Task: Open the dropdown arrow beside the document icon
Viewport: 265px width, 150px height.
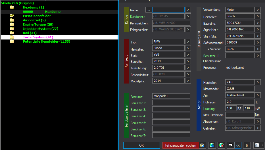Action: click(x=262, y=145)
